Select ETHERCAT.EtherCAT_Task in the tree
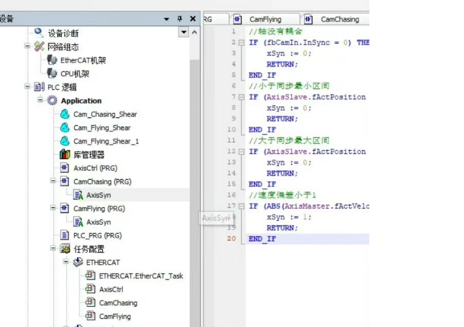The image size is (464, 327). pos(141,275)
